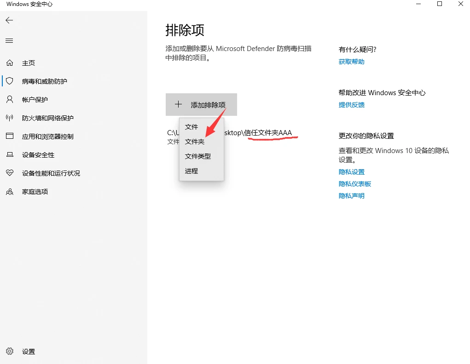This screenshot has height=364, width=470.
Task: Close the Windows 安全中心 window
Action: coord(461,4)
